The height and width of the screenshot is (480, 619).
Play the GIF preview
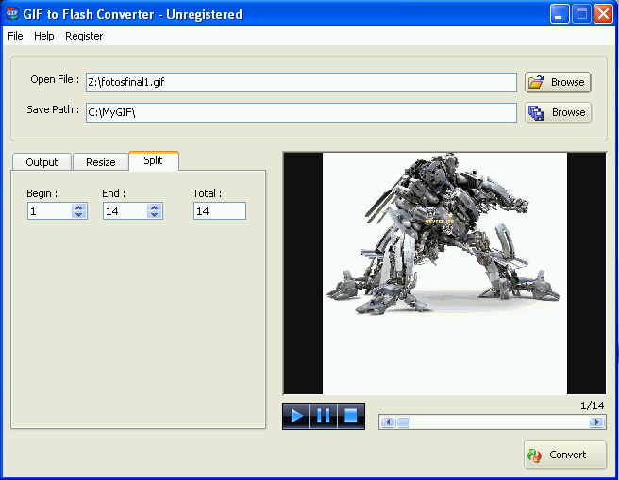point(296,416)
